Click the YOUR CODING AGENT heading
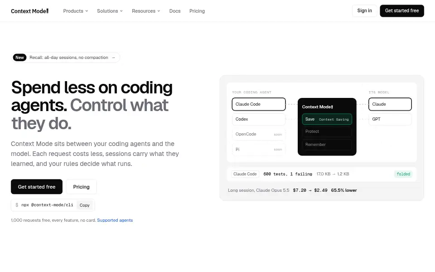The width and height of the screenshot is (435, 272). coord(251,92)
